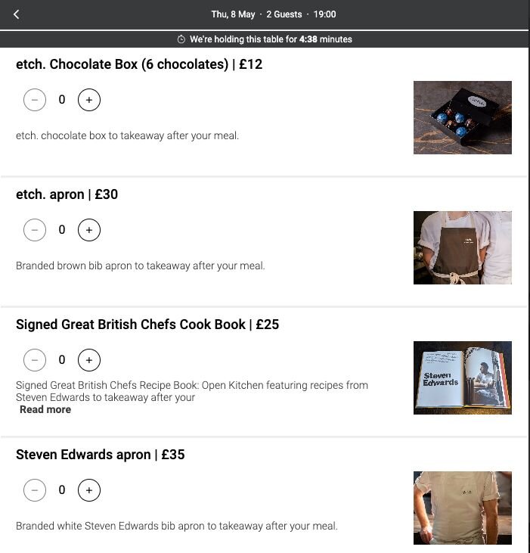Viewport: 530px width, 553px height.
Task: Reduce etch. apron quantity
Action: pyautogui.click(x=35, y=230)
